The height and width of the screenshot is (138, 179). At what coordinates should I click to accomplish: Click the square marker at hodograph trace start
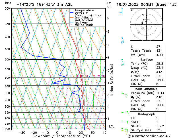(x=143, y=23)
